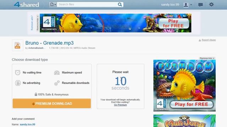227x127 pixels.
Task: Open the user profile avatar icon
Action: point(186,5)
